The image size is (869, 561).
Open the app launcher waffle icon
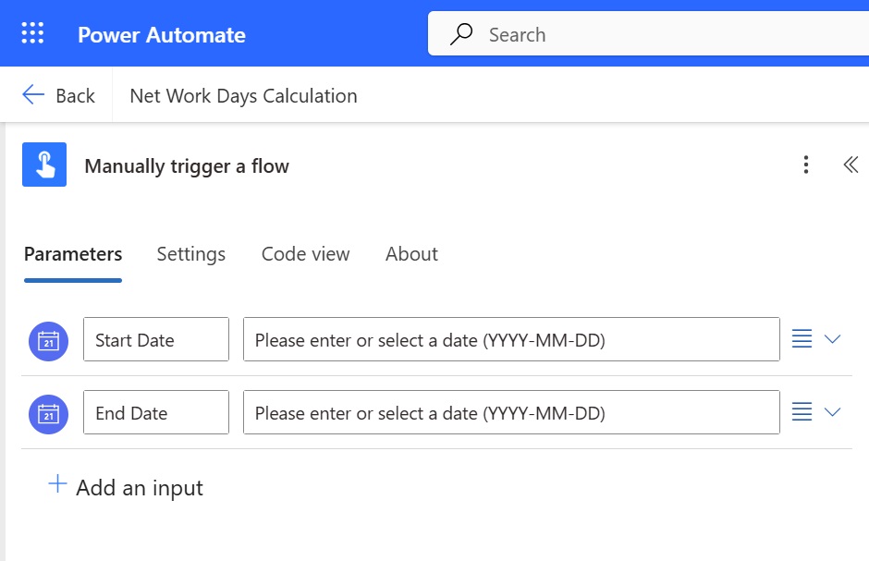click(x=32, y=33)
